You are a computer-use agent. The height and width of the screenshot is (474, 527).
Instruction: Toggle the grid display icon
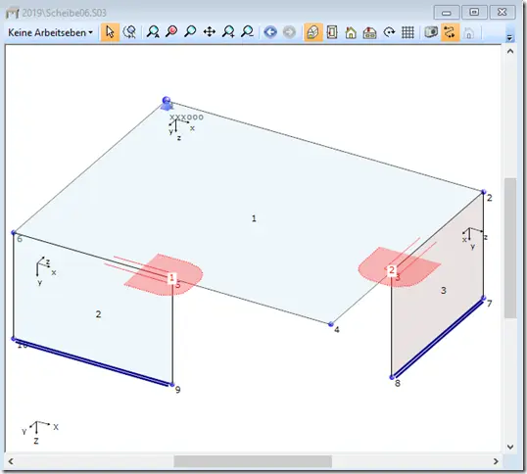pyautogui.click(x=407, y=32)
